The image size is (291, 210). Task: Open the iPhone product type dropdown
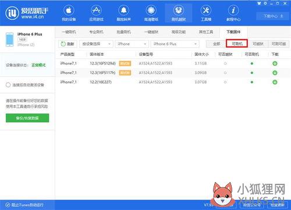[132, 44]
